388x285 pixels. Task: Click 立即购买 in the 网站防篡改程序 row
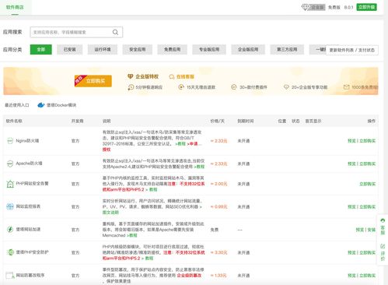367,276
